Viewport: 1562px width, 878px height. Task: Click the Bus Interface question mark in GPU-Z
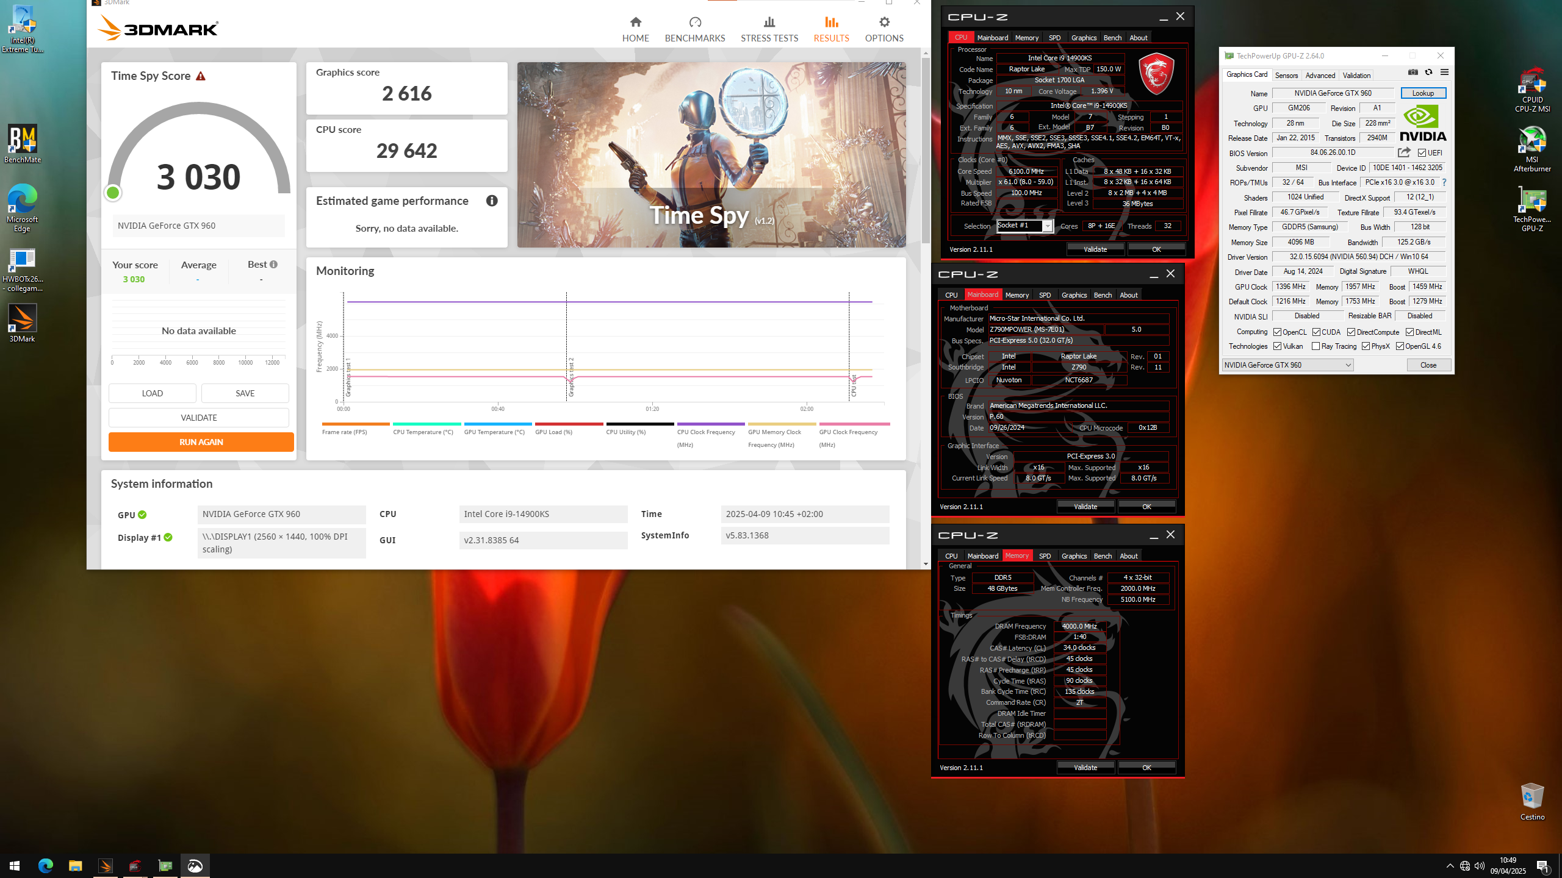tap(1444, 182)
